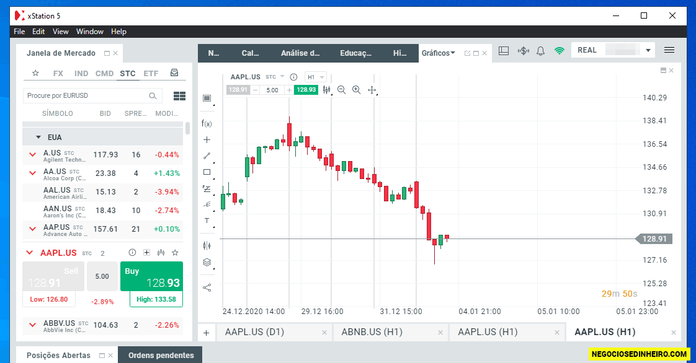696x363 pixels.
Task: Select the rectangle shape tool
Action: tap(207, 172)
